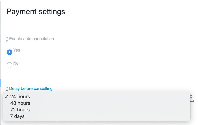Click the "Enable auto-cancelation" field label
Viewport: 198px width, 125px height.
31,39
